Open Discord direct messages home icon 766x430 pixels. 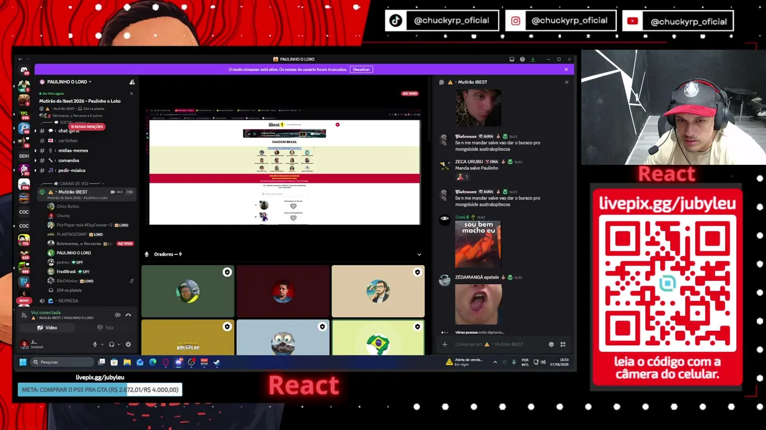pos(24,70)
